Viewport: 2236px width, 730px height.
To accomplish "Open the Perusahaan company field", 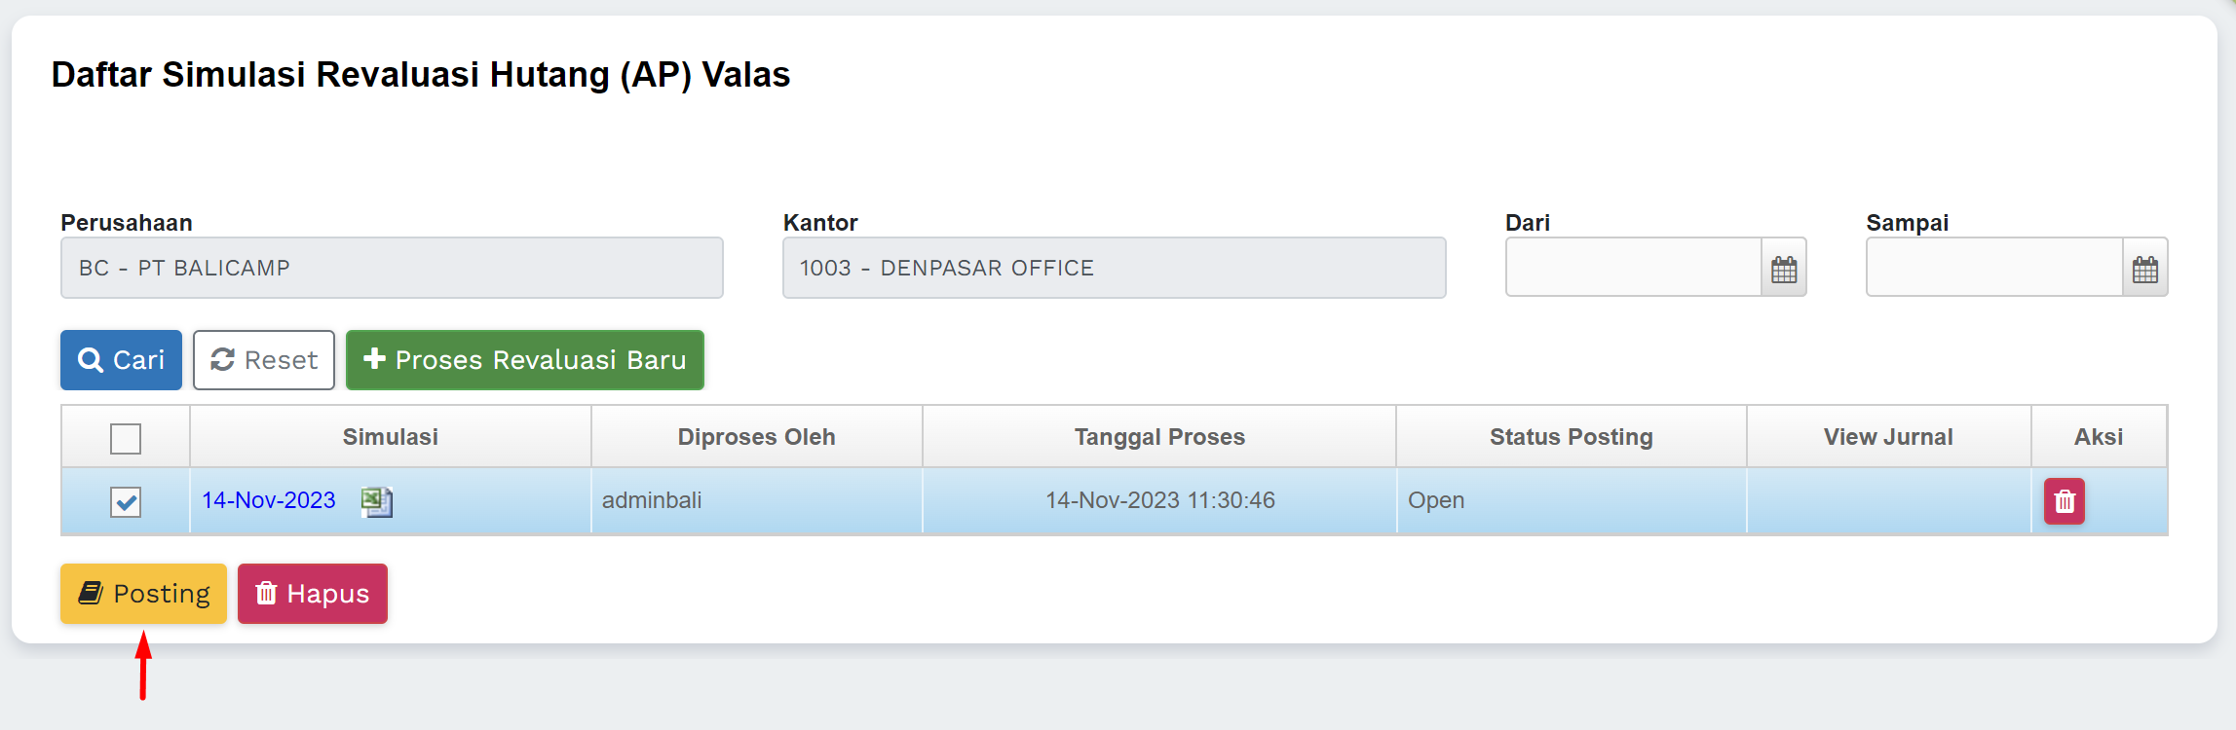I will [392, 268].
